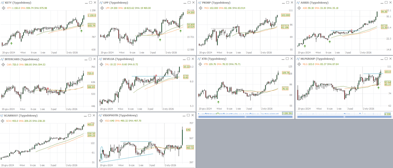393x168 pixels.
Task: Select the 'SCANWAY (Tygodniowy)' title text
Action: tap(21, 116)
